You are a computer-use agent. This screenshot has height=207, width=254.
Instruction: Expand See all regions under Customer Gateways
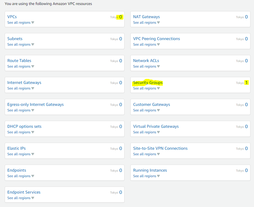tap(146, 110)
